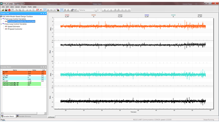Click the ID_REF blue legend swatch
The width and height of the screenshot is (219, 123).
(x=147, y=15)
